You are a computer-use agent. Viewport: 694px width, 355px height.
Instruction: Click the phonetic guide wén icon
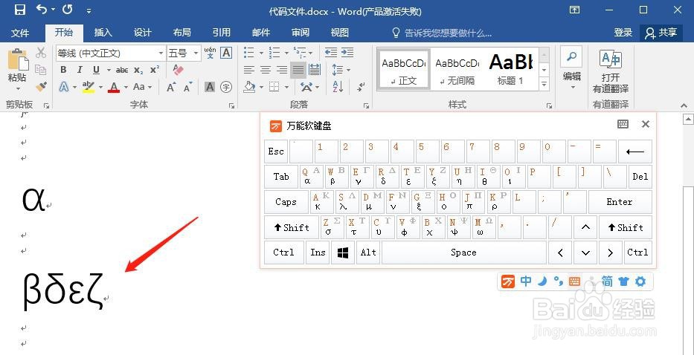[x=211, y=53]
